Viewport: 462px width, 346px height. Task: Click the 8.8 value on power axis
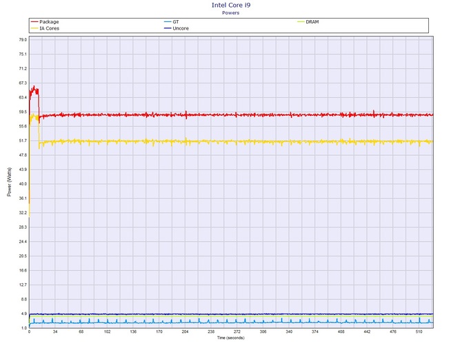23,299
